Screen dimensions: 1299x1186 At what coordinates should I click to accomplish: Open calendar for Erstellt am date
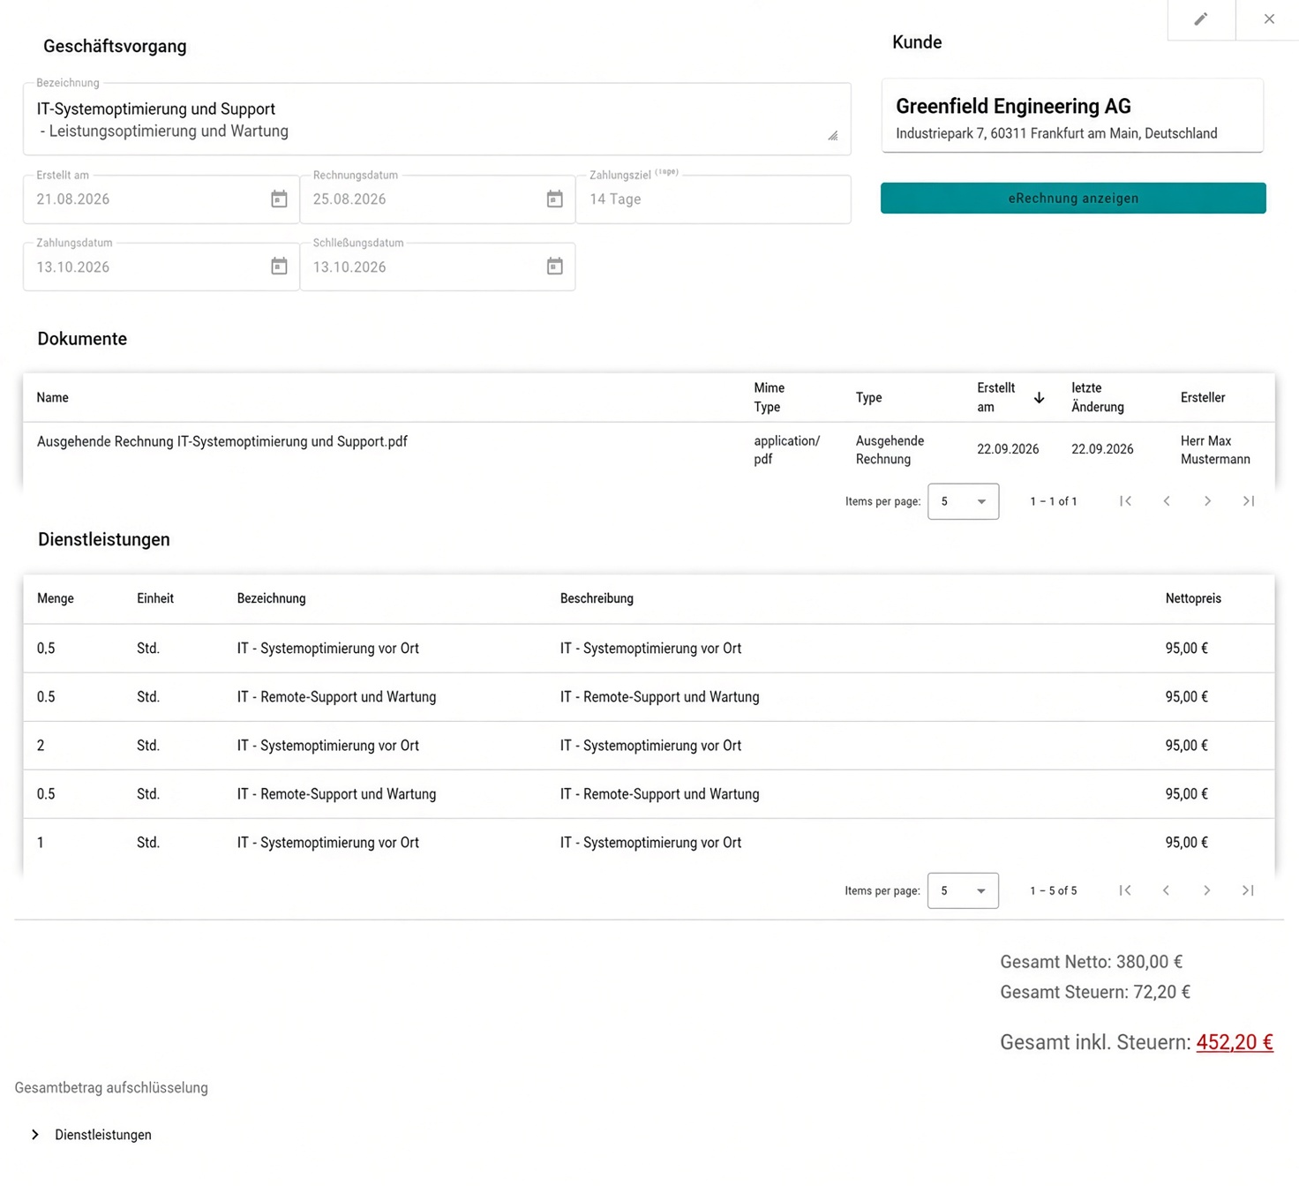tap(279, 199)
